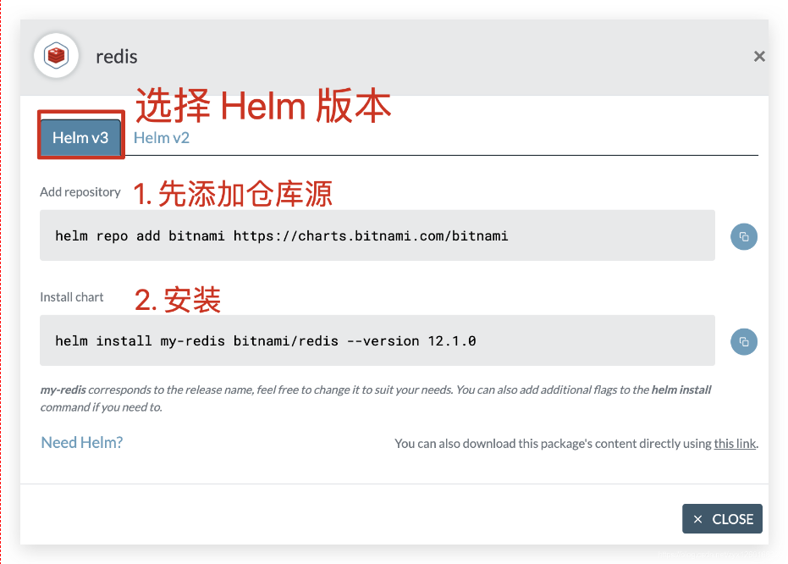
Task: Copy the helm install command
Action: click(744, 342)
